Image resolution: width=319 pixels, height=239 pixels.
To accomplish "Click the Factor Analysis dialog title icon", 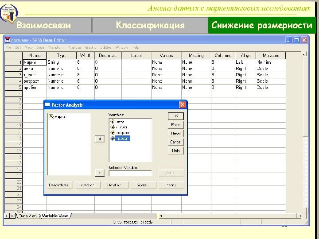I will tap(47, 104).
